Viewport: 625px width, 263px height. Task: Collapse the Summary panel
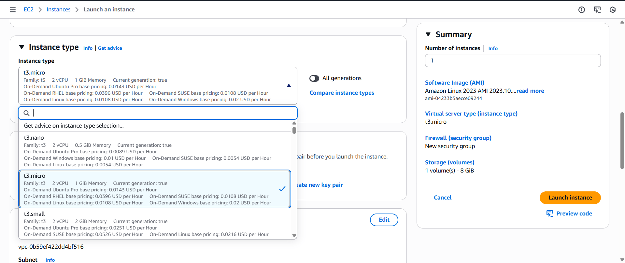(428, 35)
